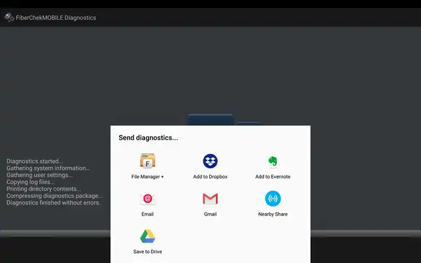Click the 'Diagnostics finished without errors.' log line
Image resolution: width=421 pixels, height=263 pixels.
point(53,203)
